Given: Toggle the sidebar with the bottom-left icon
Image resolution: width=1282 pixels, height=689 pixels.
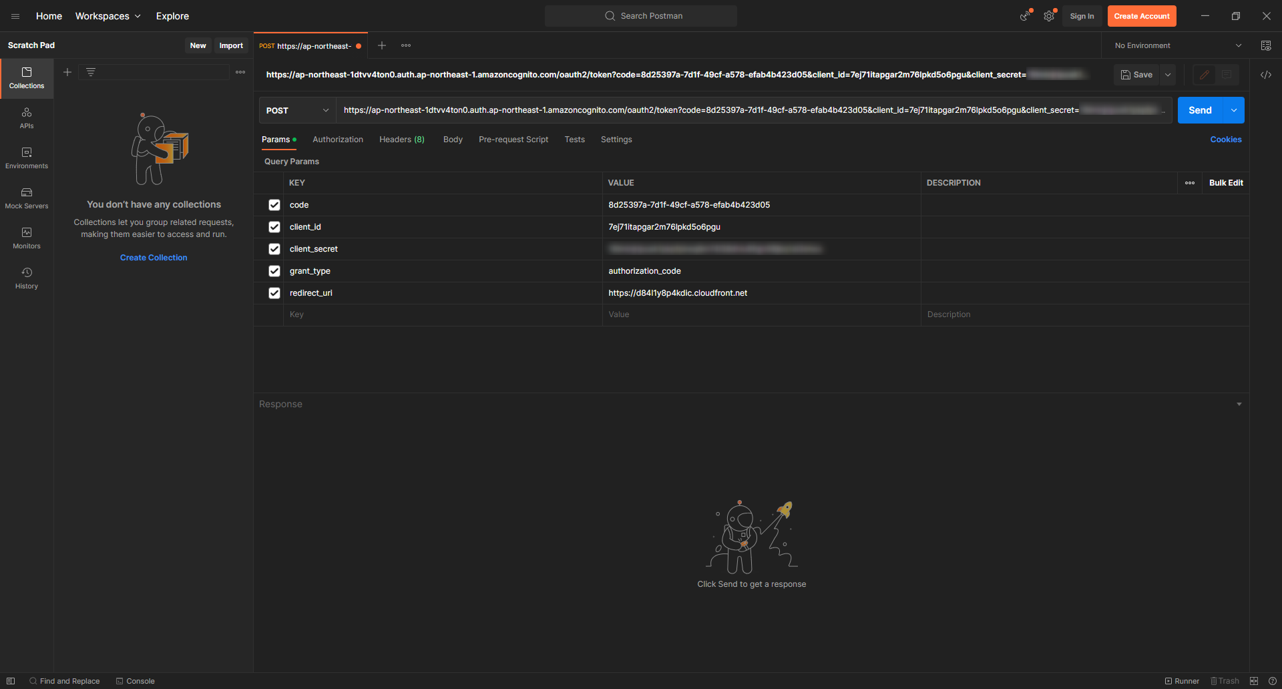Looking at the screenshot, I should [11, 681].
